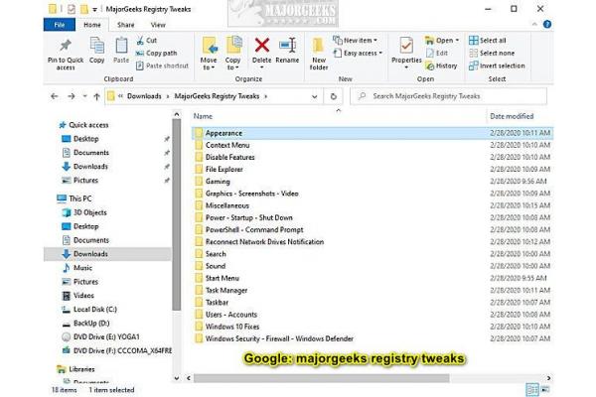596x397 pixels.
Task: Open the recent locations dropdown arrow
Action: pyautogui.click(x=84, y=96)
